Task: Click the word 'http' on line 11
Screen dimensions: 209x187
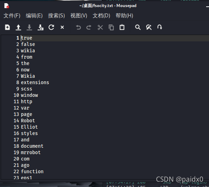Action: tap(27, 101)
